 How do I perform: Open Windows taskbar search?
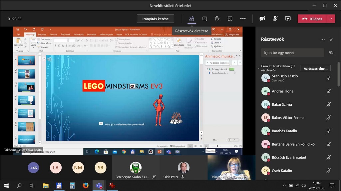pyautogui.click(x=19, y=186)
